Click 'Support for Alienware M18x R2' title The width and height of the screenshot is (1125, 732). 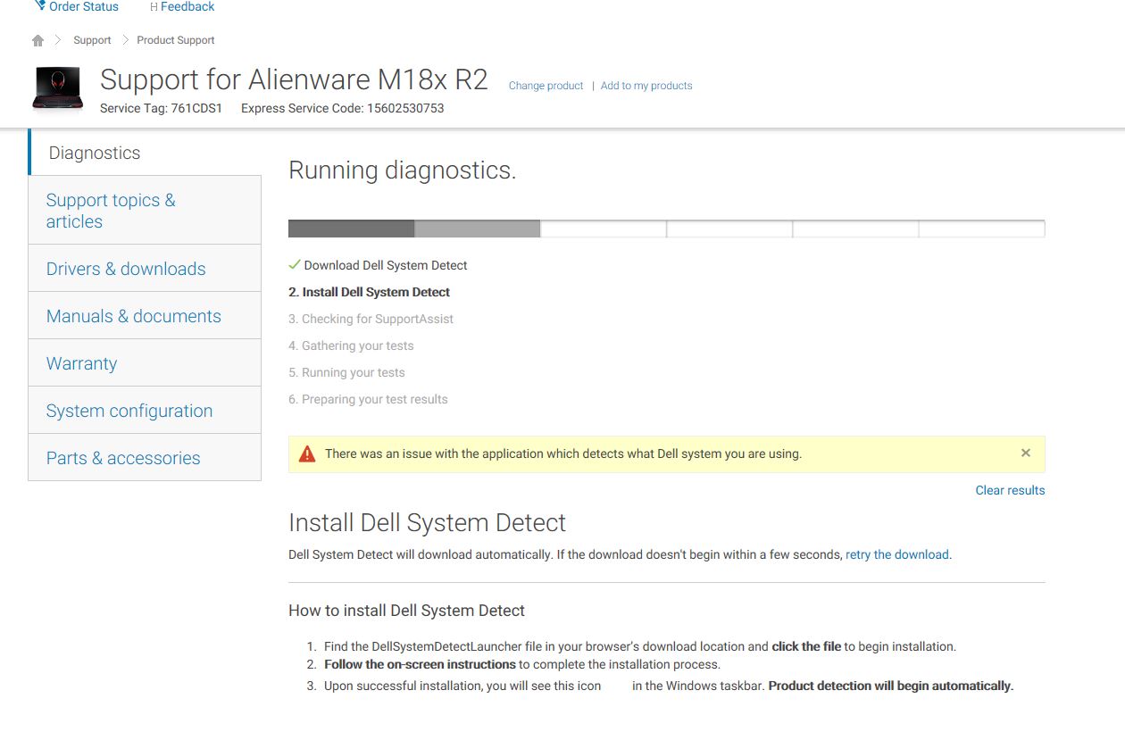pos(294,79)
